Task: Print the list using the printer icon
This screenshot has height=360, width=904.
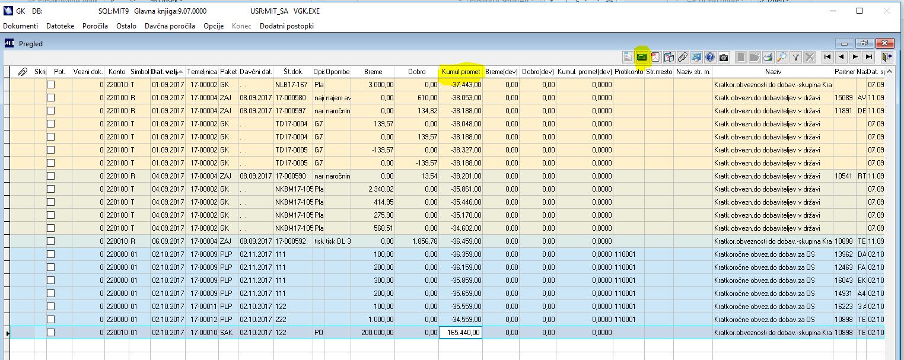Action: pyautogui.click(x=768, y=57)
